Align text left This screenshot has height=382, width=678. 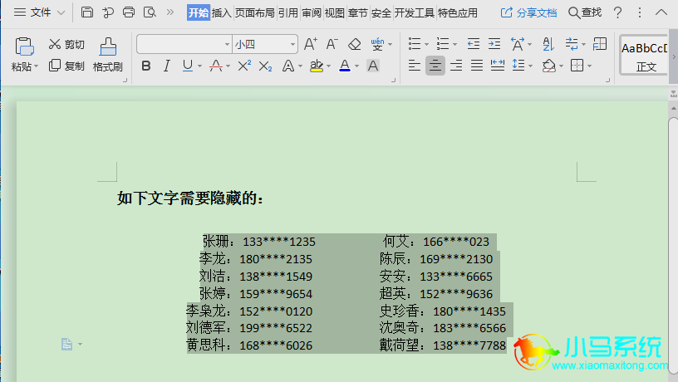coord(415,66)
